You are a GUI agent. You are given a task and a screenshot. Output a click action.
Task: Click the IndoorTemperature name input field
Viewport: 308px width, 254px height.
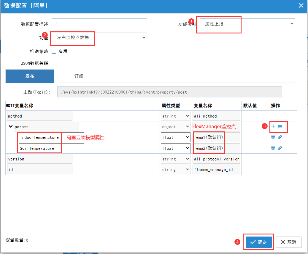[x=51, y=137]
